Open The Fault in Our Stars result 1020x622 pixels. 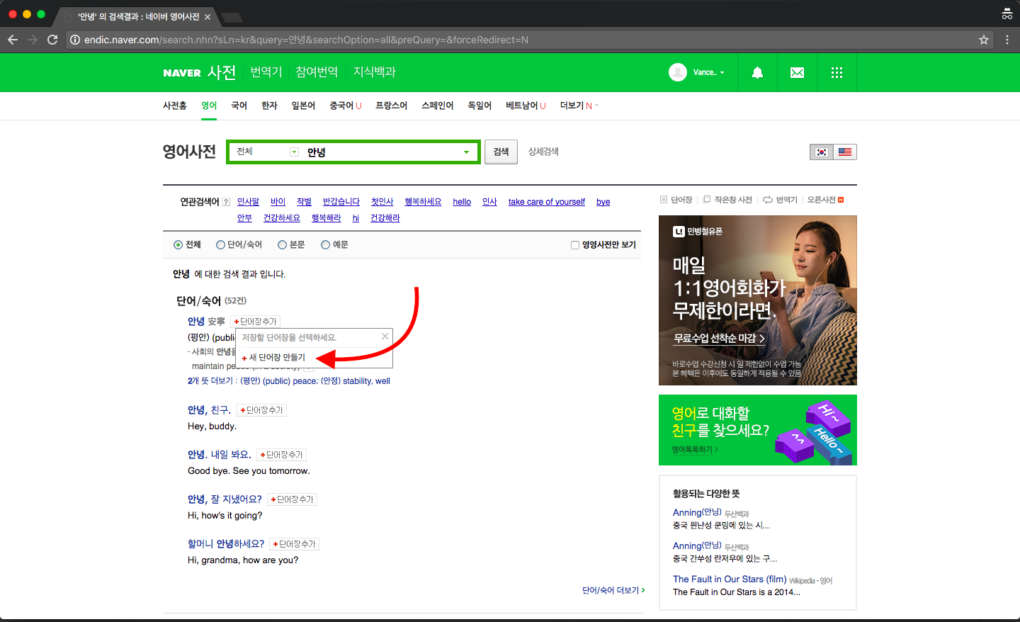pos(730,579)
